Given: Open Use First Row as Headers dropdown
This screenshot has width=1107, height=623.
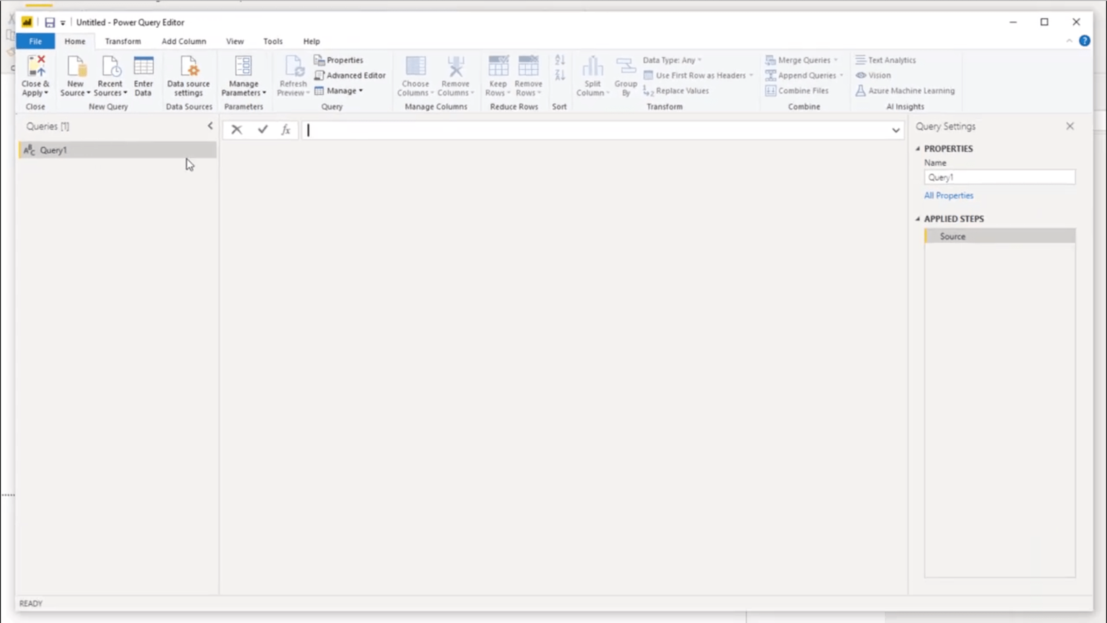Looking at the screenshot, I should (698, 75).
